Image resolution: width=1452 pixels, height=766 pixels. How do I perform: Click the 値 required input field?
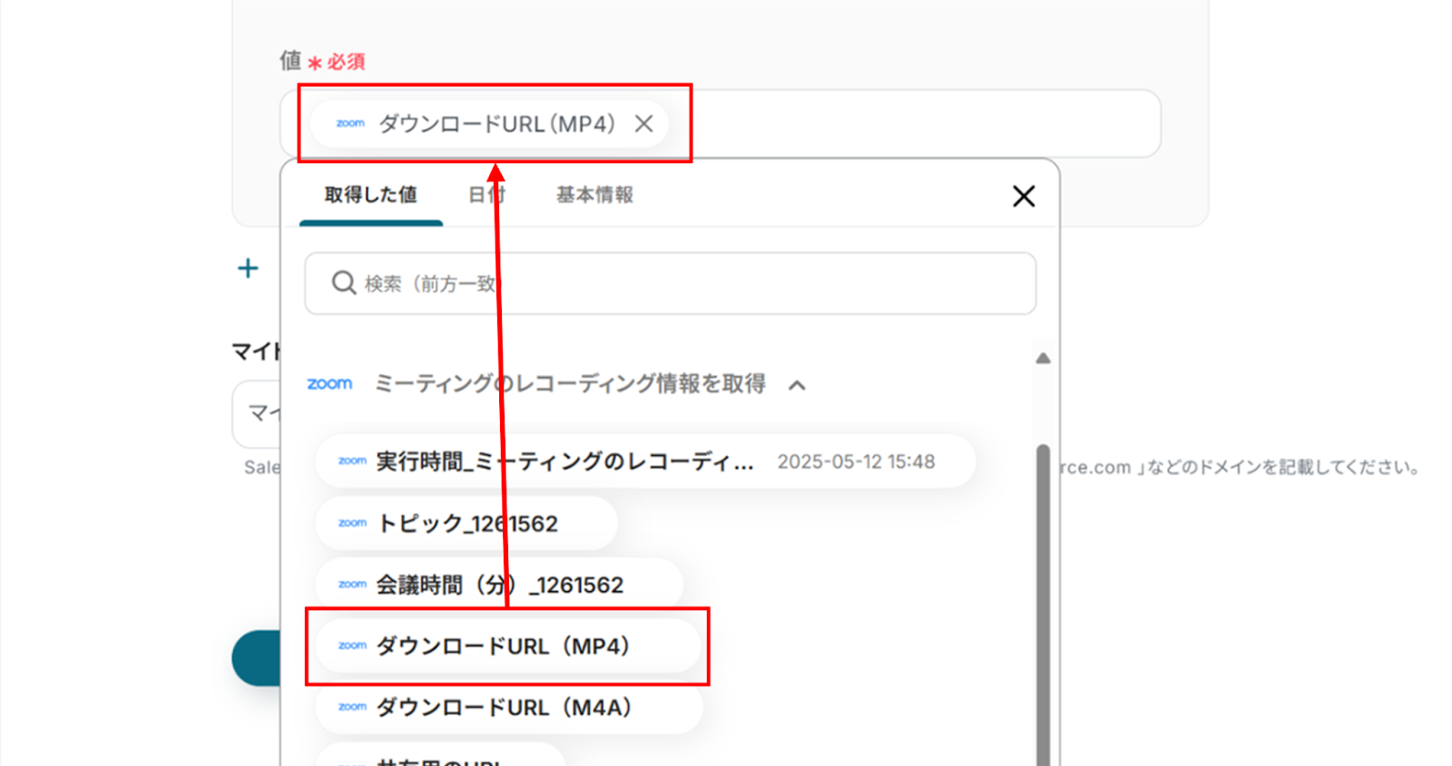tap(721, 123)
